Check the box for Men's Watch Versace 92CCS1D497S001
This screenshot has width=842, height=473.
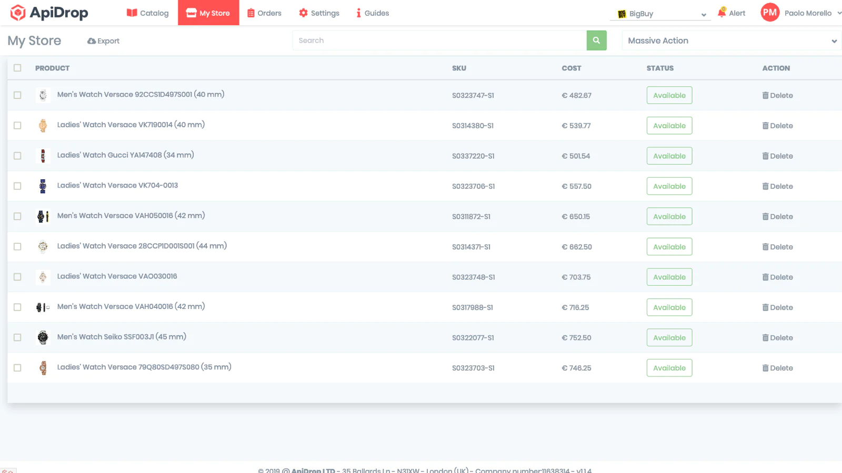[x=17, y=95]
